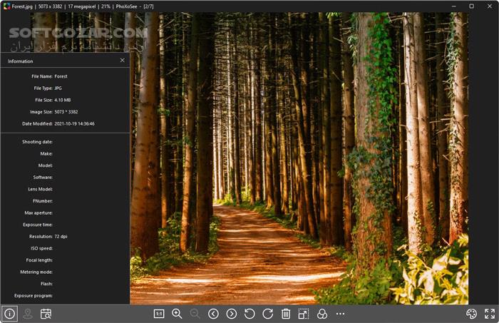Screen dimensions: 499x323
Task: Click the Max aperture label
Action: click(38, 213)
